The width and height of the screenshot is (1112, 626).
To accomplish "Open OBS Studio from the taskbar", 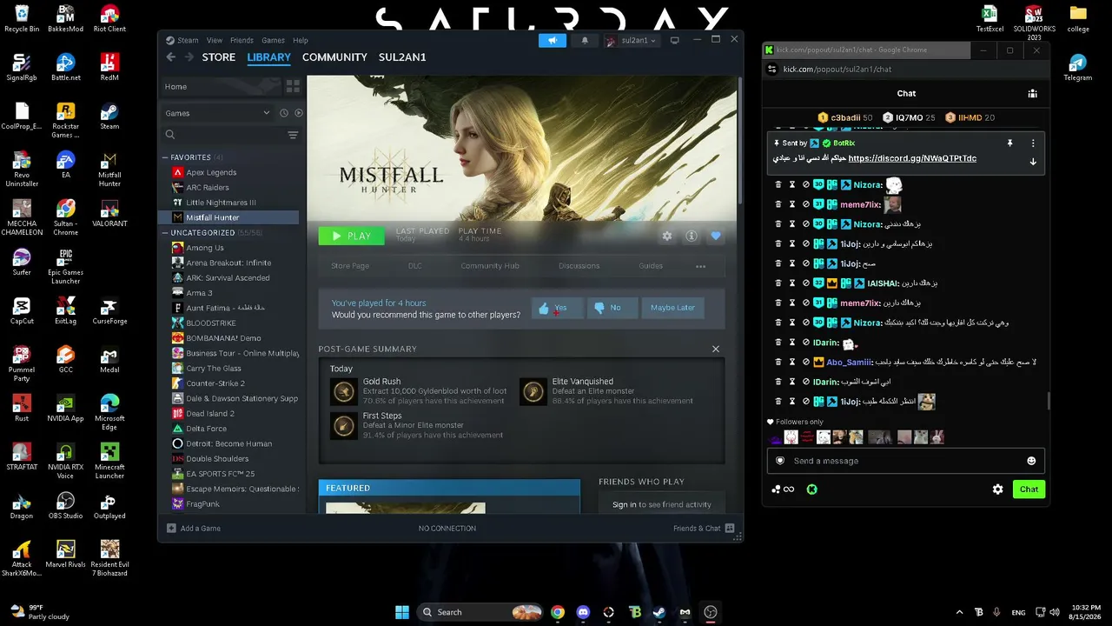I will click(711, 612).
